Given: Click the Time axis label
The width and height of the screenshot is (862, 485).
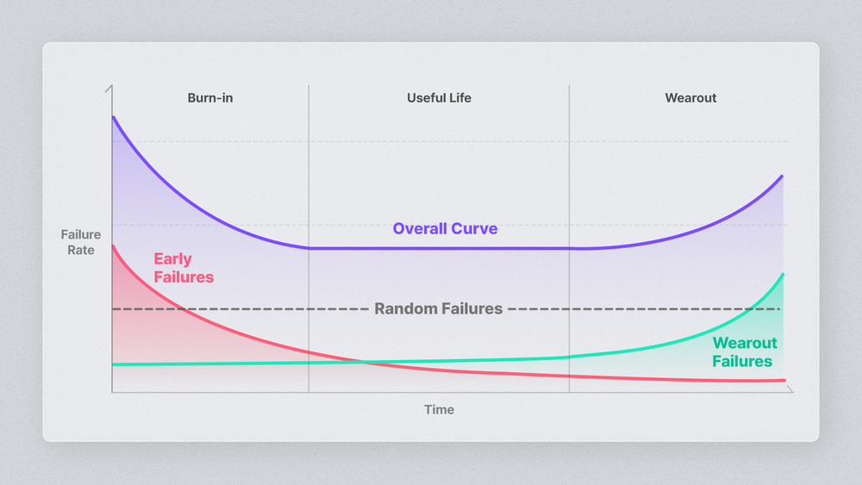Looking at the screenshot, I should tap(439, 409).
